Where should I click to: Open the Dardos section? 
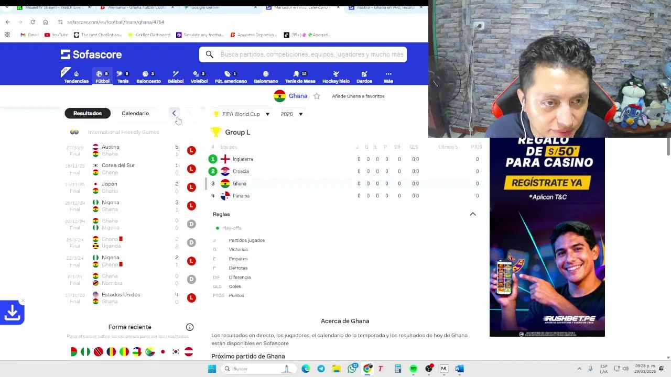point(364,77)
